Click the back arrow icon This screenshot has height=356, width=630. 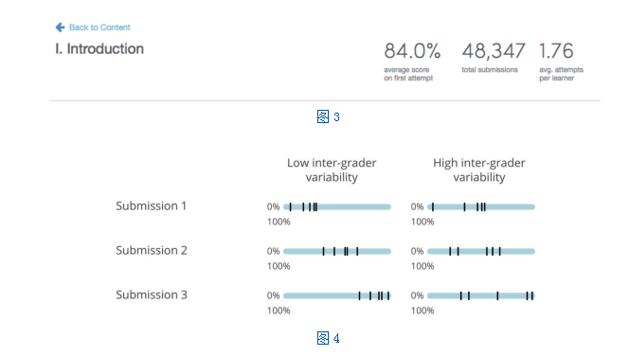pos(60,27)
